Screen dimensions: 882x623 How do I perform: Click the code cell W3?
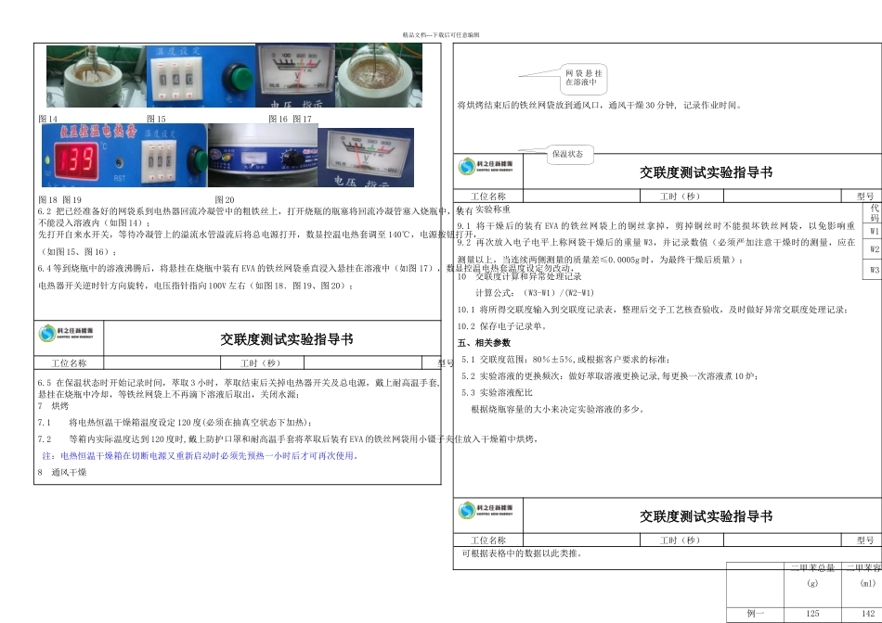(x=874, y=270)
